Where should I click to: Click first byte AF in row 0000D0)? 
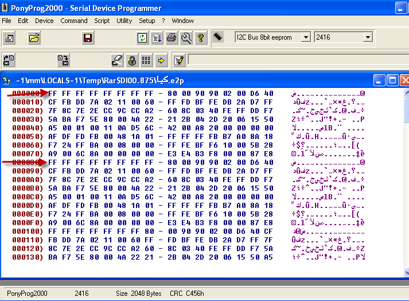point(52,206)
